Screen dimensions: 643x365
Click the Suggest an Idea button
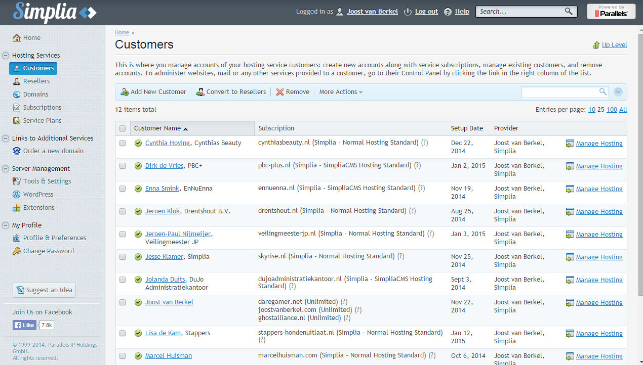[44, 290]
